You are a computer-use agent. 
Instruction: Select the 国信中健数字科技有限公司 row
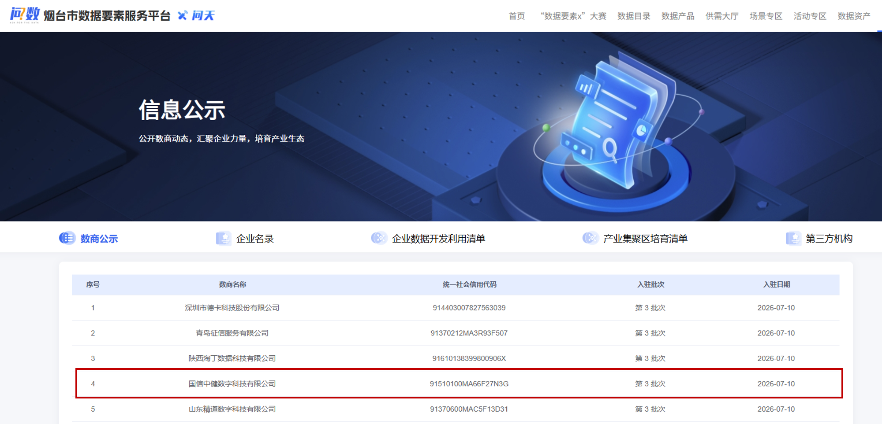coord(459,383)
